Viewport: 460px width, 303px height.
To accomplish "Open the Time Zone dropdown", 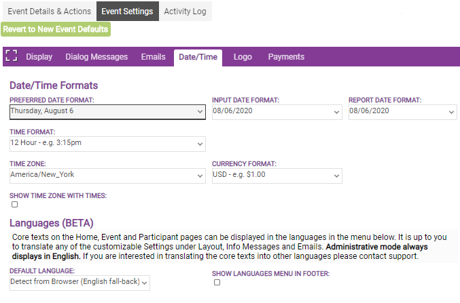I will point(107,175).
